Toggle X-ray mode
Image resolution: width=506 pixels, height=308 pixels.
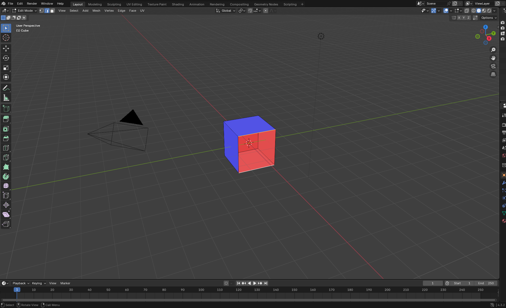pos(467,11)
